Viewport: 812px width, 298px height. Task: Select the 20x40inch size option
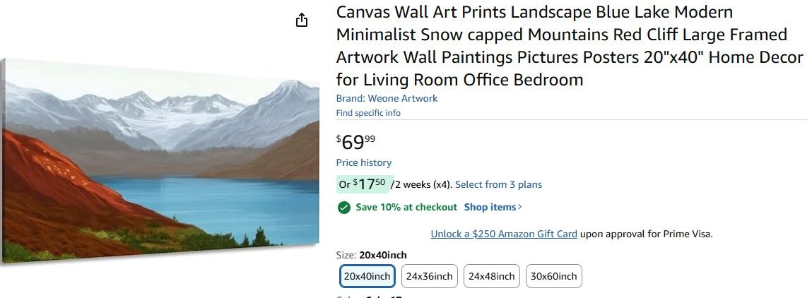click(x=367, y=276)
